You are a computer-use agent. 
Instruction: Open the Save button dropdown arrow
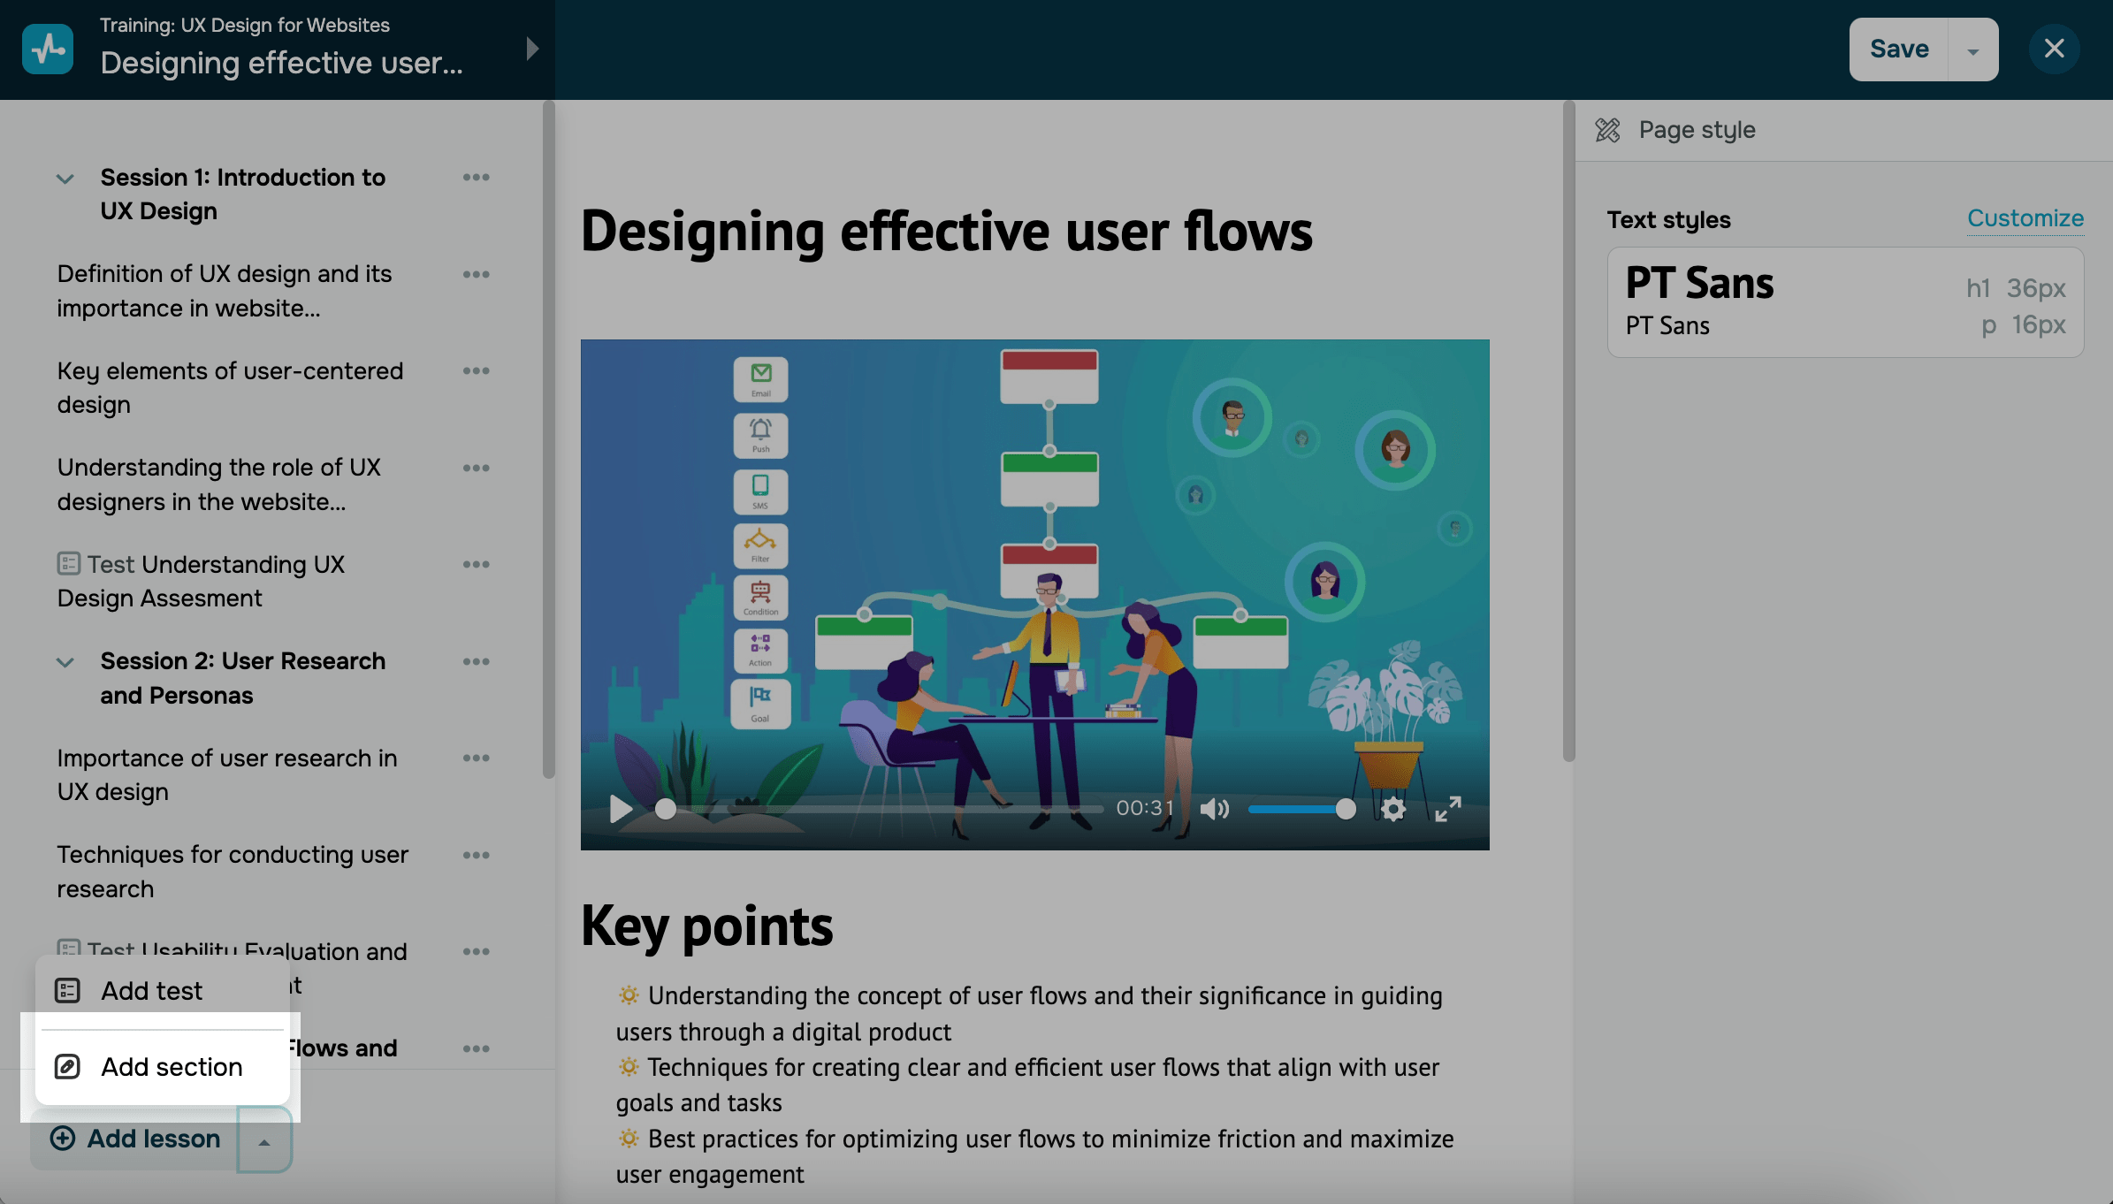point(1972,50)
